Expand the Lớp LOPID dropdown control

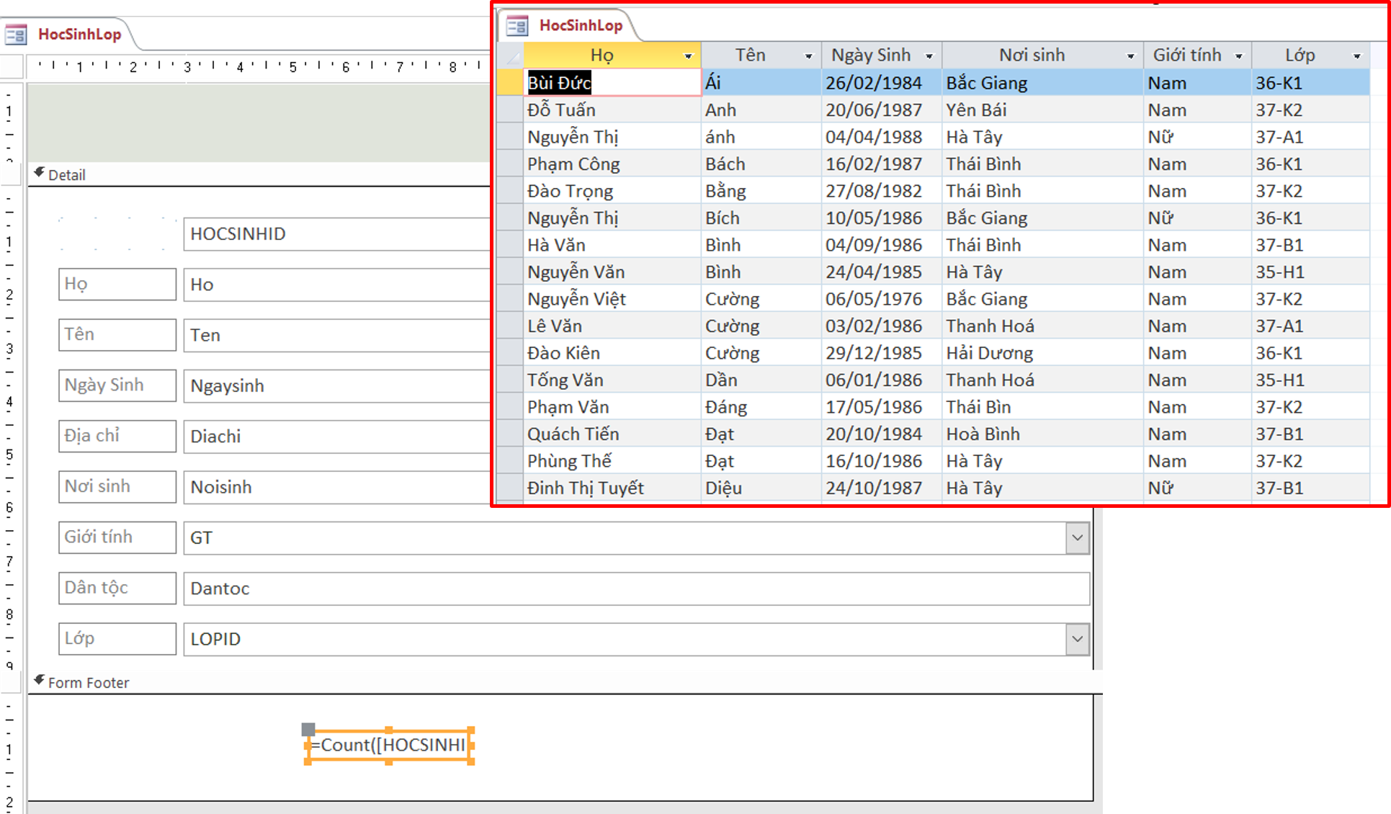tap(1077, 639)
